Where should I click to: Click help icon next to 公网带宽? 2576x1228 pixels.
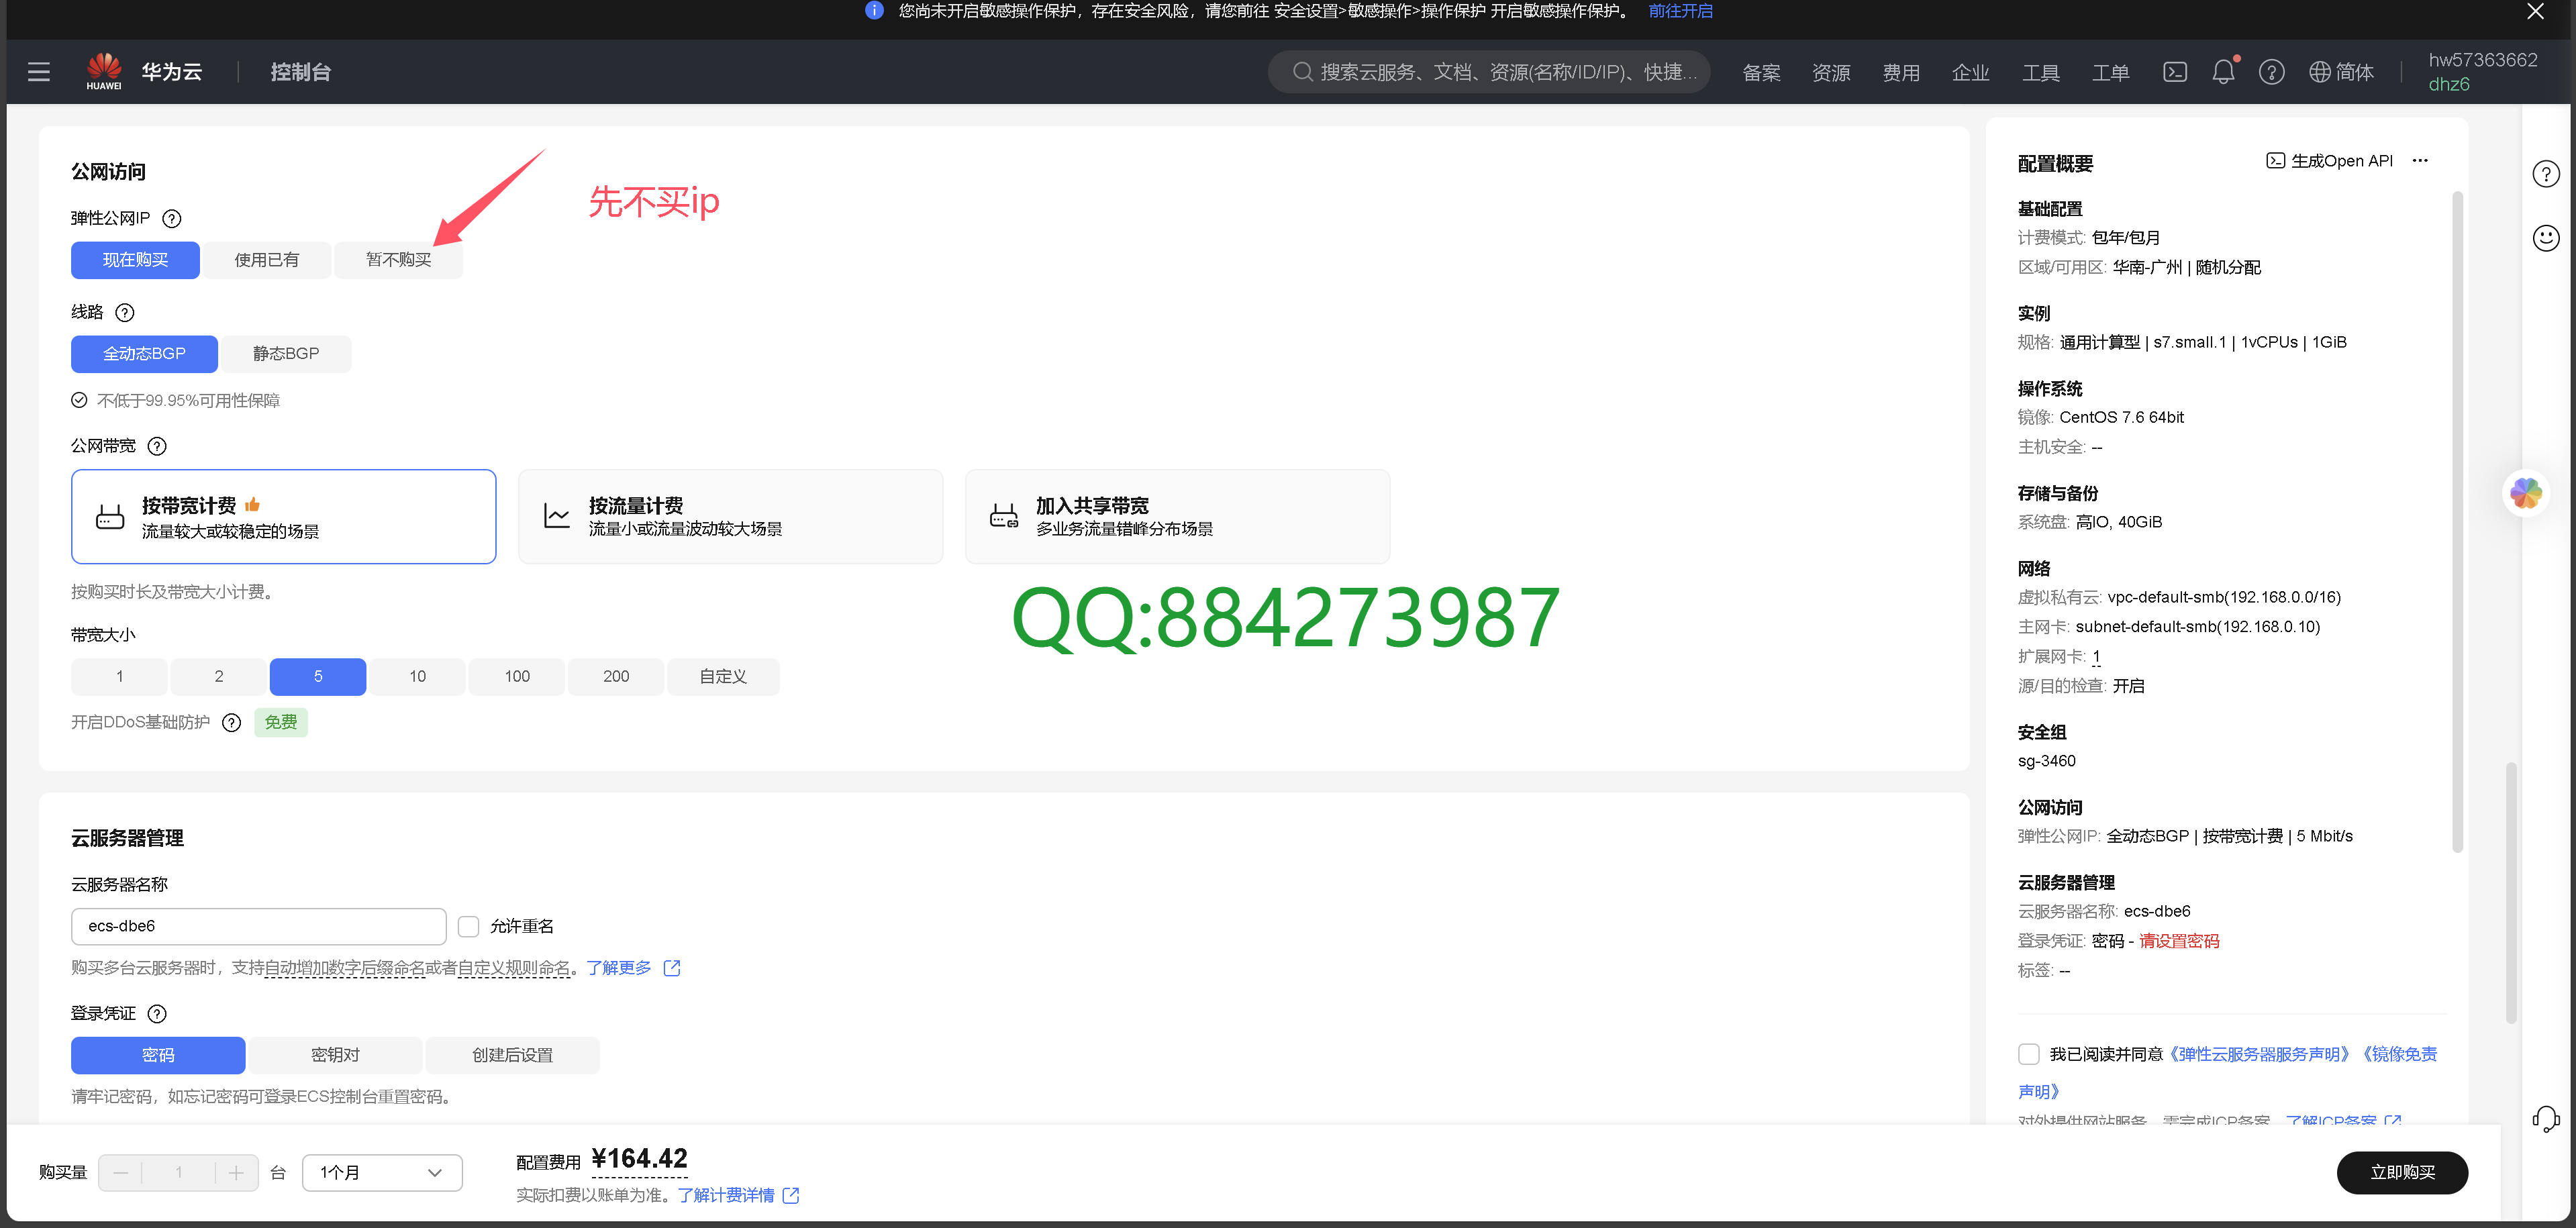click(x=157, y=446)
